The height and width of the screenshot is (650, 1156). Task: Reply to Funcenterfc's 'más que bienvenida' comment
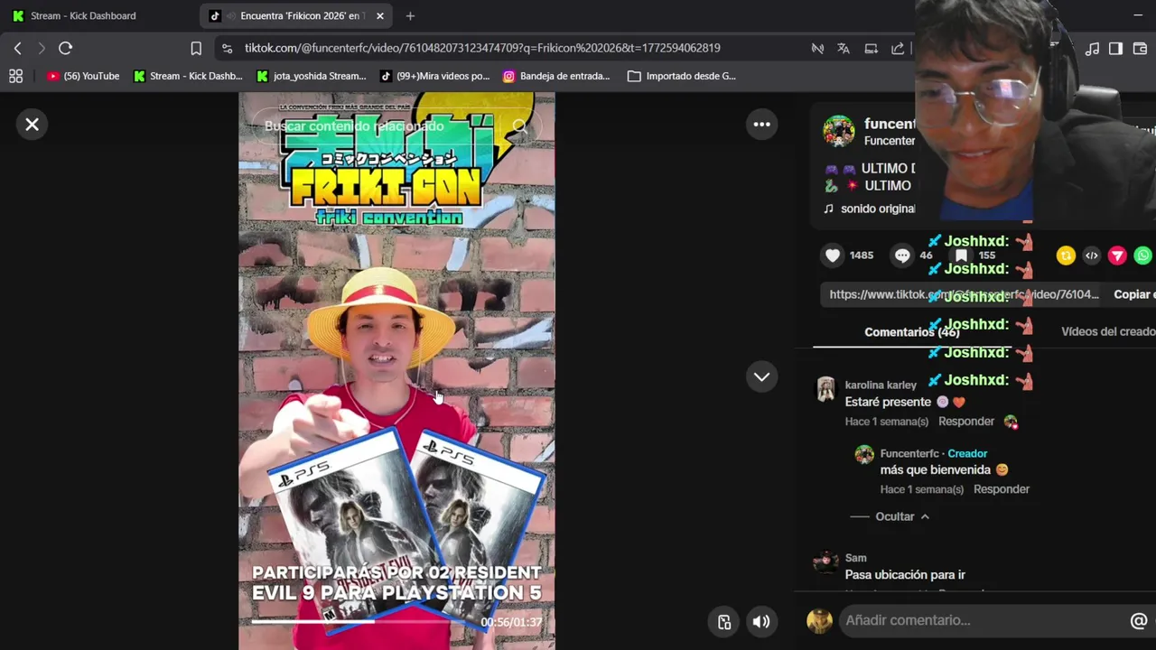pos(1001,489)
